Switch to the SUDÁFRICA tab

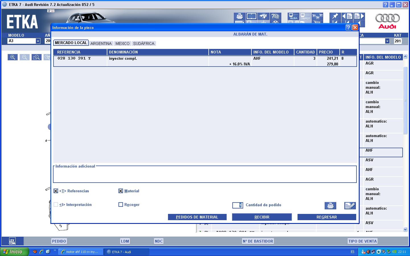[x=144, y=44]
